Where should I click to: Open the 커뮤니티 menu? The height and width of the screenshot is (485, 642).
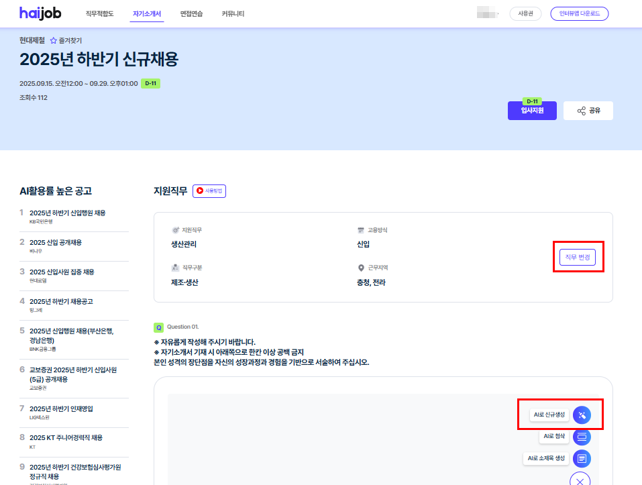233,14
